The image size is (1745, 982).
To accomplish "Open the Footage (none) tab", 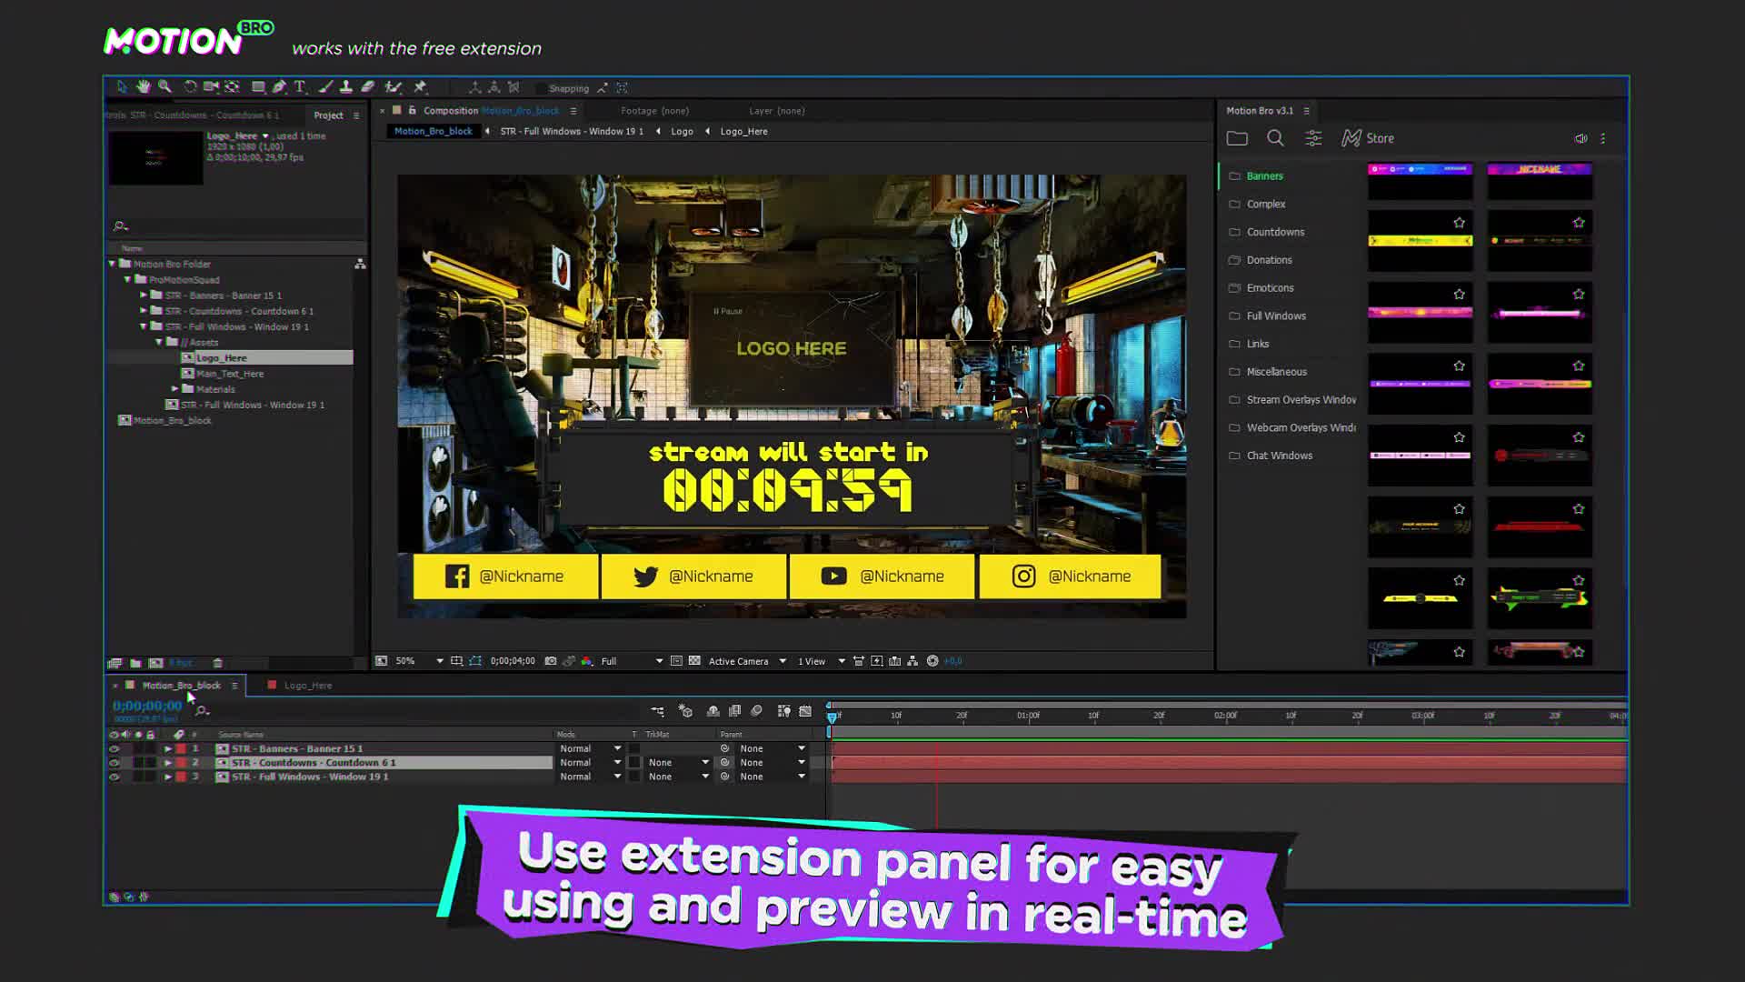I will (654, 111).
